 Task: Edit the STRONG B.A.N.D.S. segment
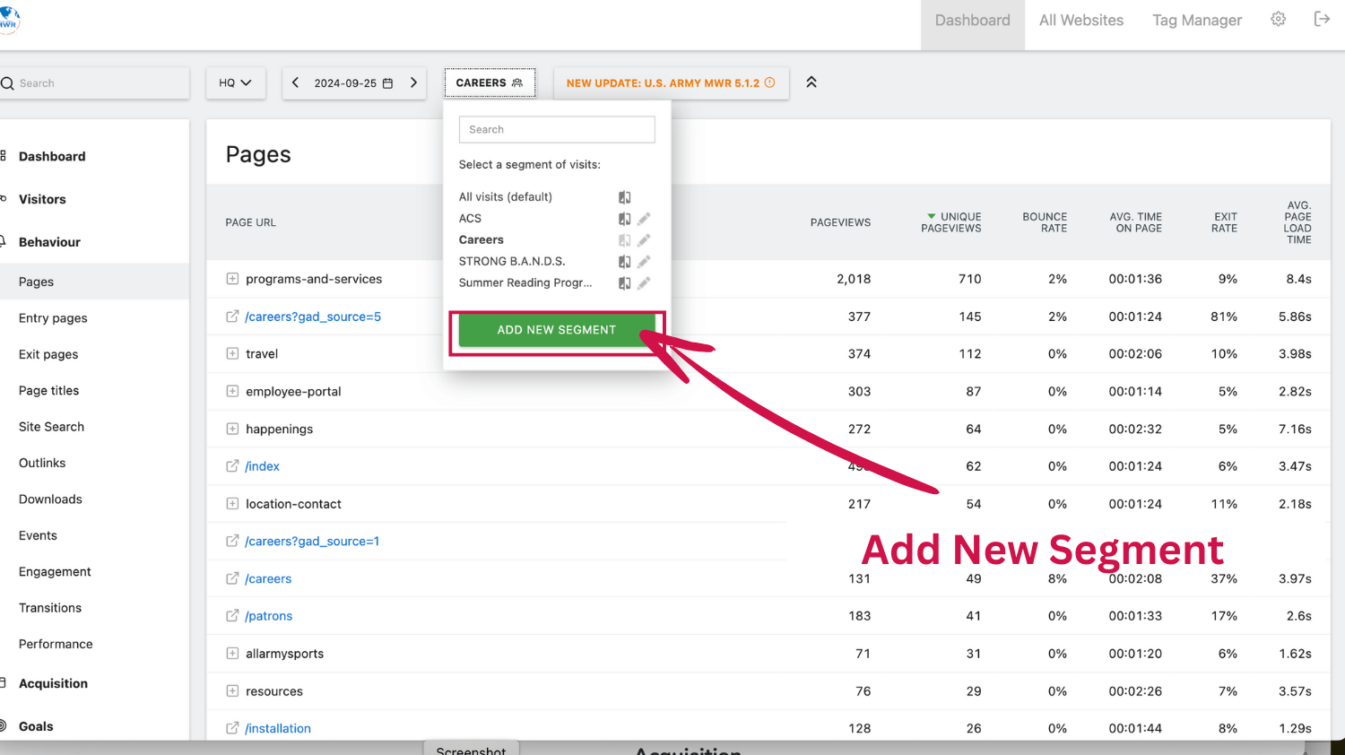coord(644,262)
